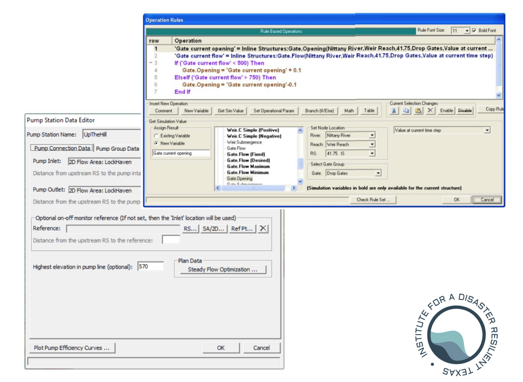Click the Math button
Screen dimensions: 523x382
point(349,111)
